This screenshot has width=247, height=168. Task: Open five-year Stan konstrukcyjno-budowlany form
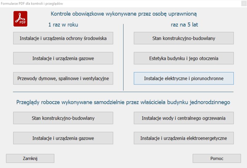pos(184,39)
